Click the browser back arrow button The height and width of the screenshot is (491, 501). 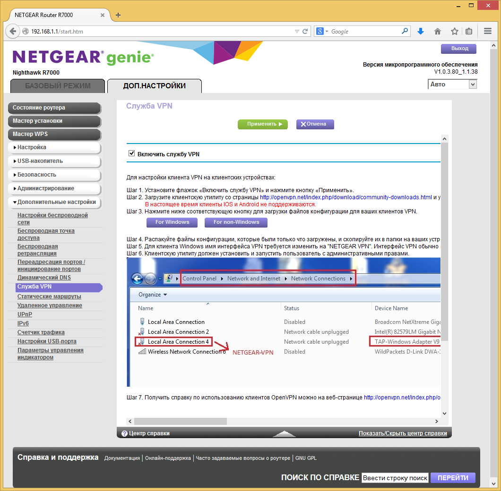coord(13,31)
